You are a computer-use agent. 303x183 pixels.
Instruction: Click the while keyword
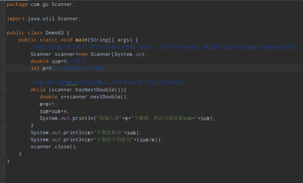[38, 90]
